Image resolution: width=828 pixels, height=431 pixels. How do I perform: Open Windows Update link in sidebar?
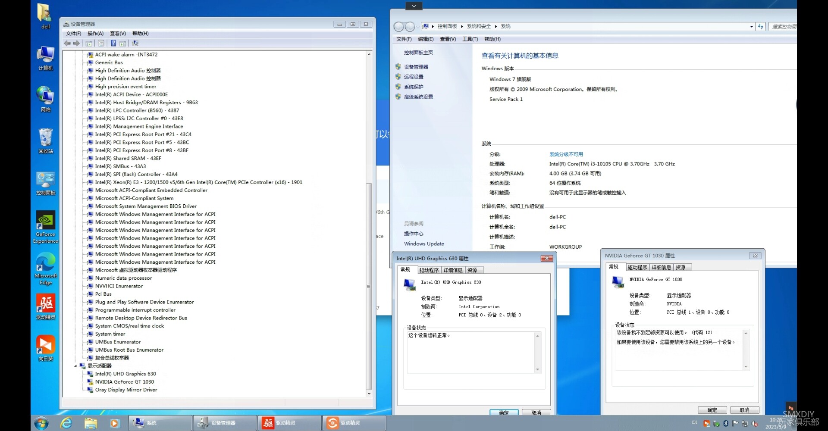click(x=424, y=244)
